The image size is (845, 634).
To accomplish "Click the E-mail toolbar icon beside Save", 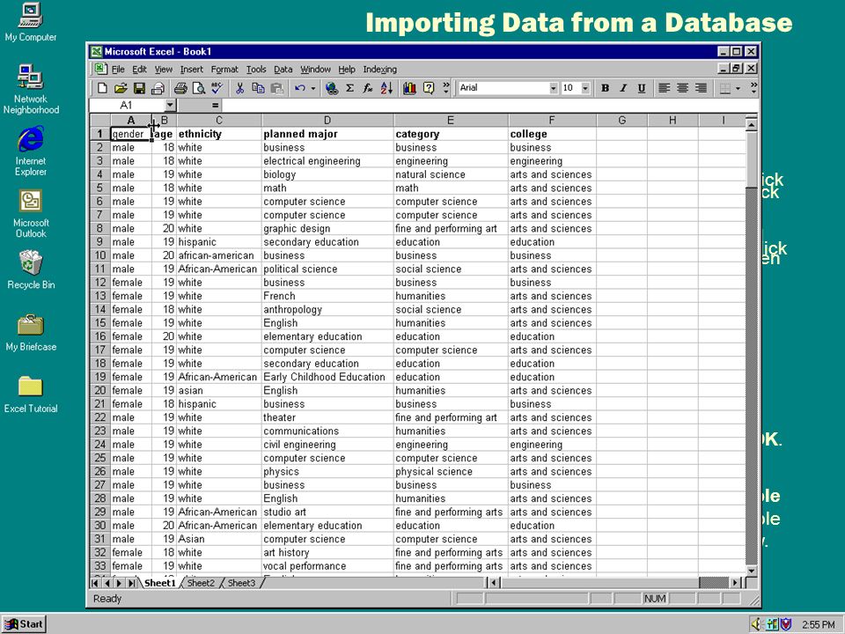I will [158, 88].
